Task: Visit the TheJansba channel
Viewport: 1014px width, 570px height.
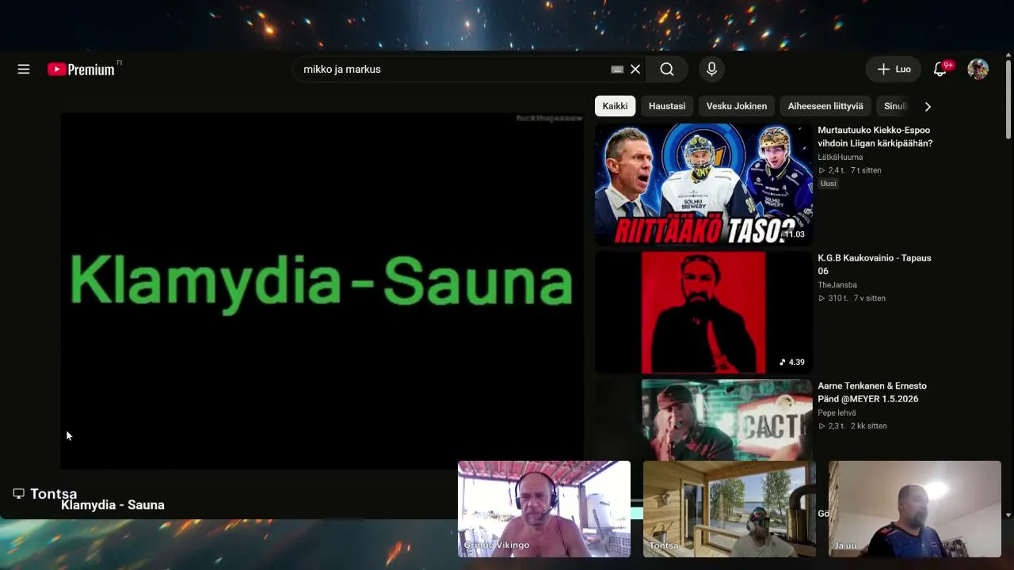Action: [x=837, y=285]
